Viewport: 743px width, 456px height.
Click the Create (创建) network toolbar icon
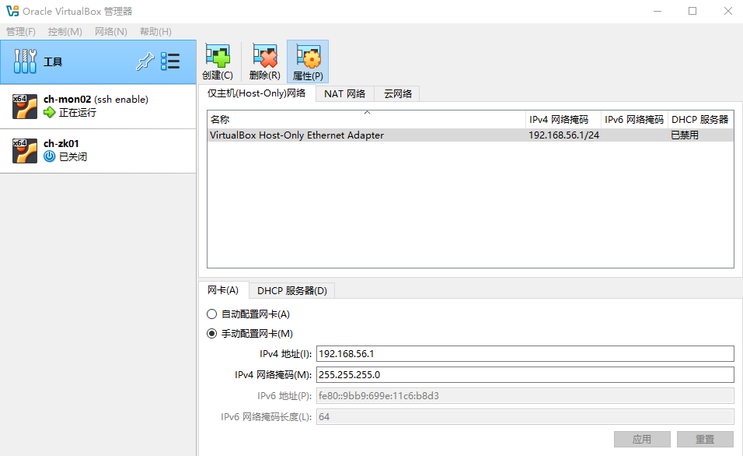click(218, 56)
